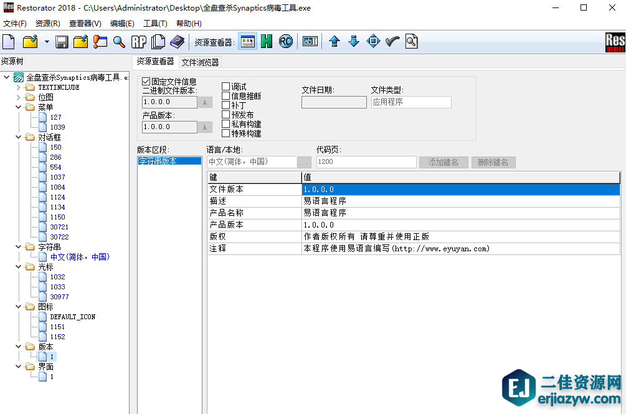This screenshot has height=414, width=626.
Task: Select the 版权 row value cell
Action: tap(461, 236)
